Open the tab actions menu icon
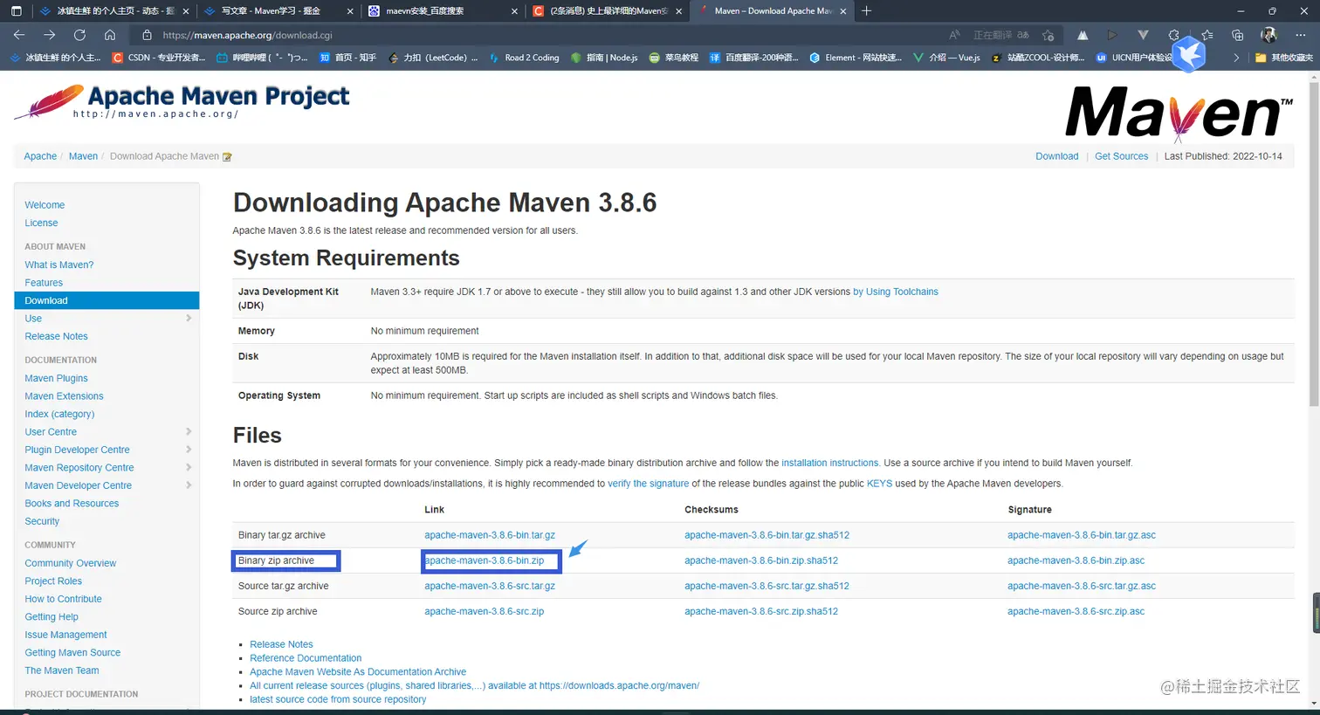 tap(16, 11)
